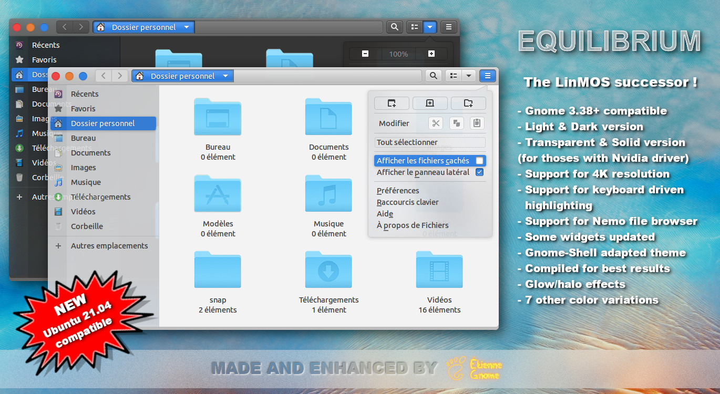Select Vidéos in light window sidebar
Viewport: 720px width, 394px height.
tap(103, 212)
